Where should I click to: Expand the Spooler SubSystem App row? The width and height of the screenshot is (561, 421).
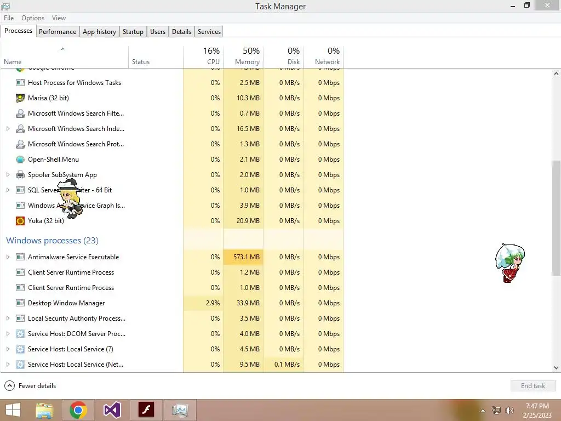(x=8, y=175)
